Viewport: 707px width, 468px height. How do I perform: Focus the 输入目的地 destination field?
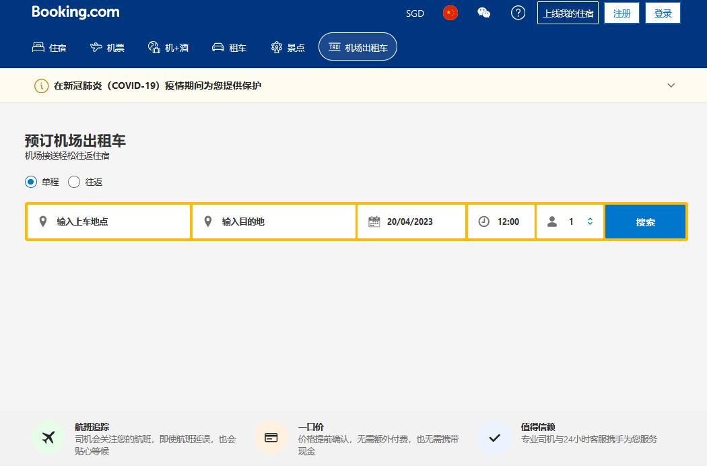[273, 222]
